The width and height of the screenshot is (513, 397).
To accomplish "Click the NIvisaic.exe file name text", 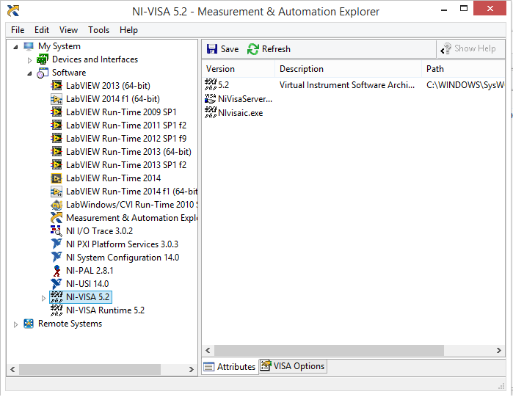I will pos(241,113).
